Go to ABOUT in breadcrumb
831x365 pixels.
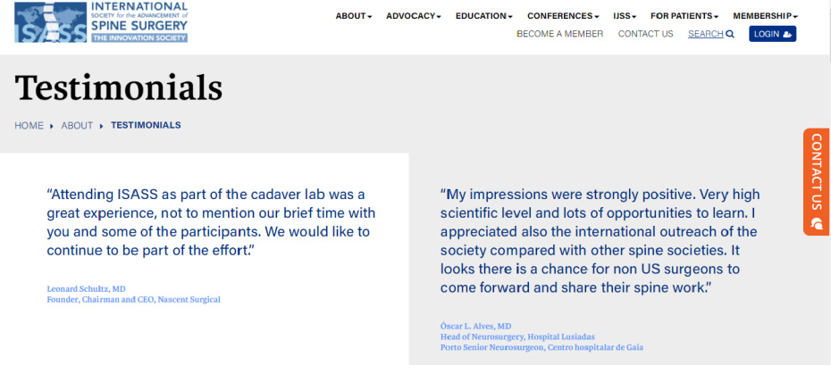pyautogui.click(x=77, y=126)
